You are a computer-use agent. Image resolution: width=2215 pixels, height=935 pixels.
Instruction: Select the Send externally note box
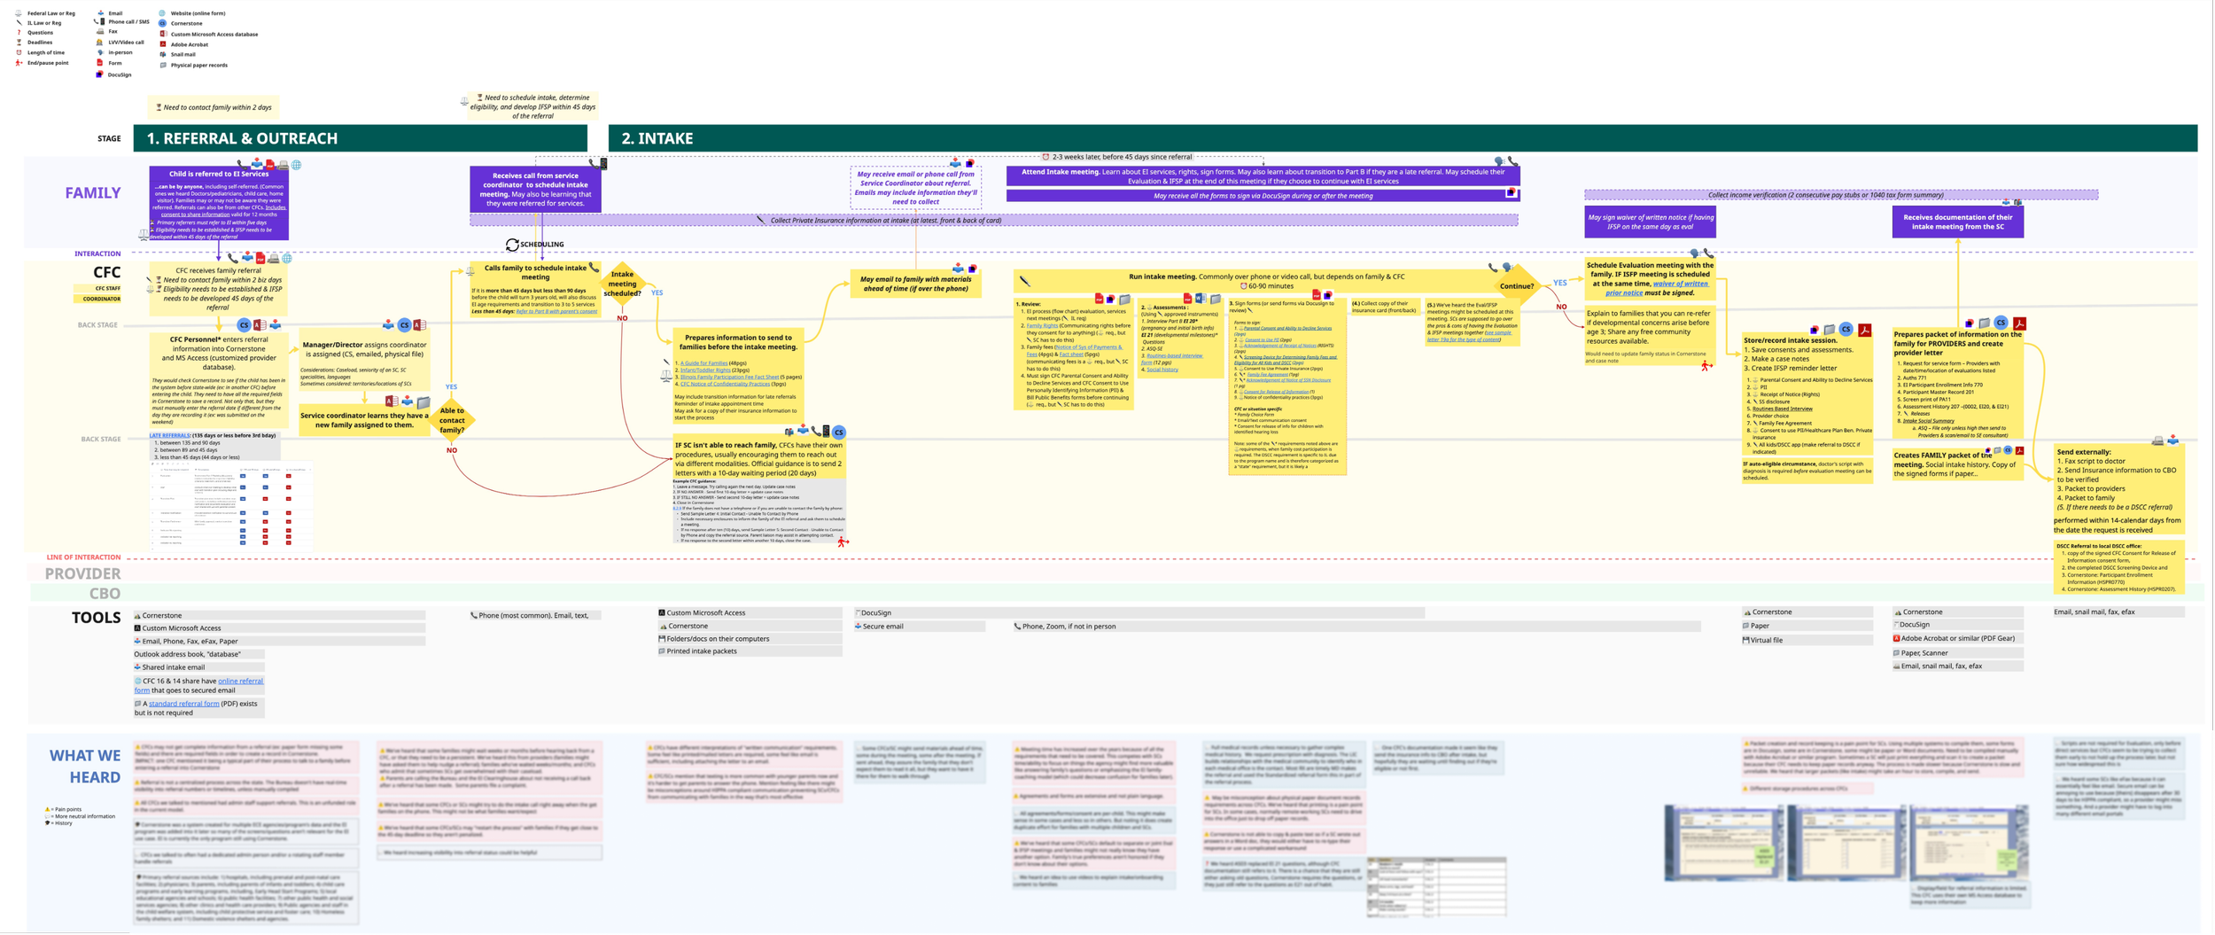point(2119,489)
